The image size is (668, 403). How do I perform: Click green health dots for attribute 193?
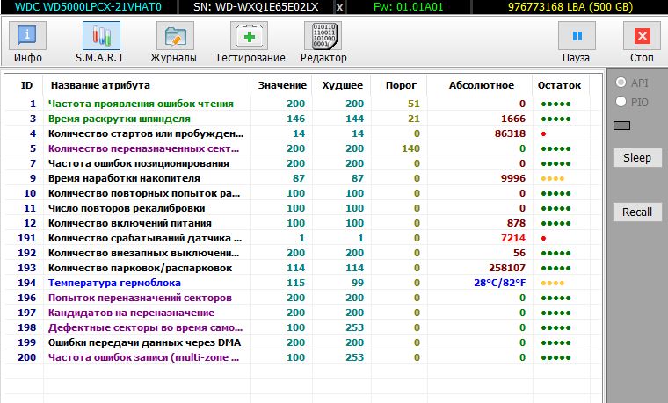[556, 268]
